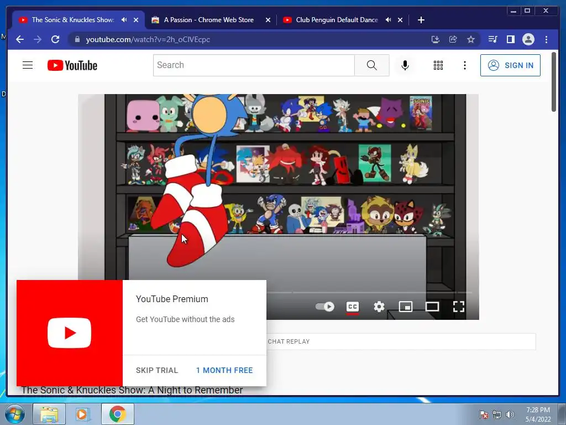Open network icon in system tray
The width and height of the screenshot is (566, 425).
click(x=497, y=414)
